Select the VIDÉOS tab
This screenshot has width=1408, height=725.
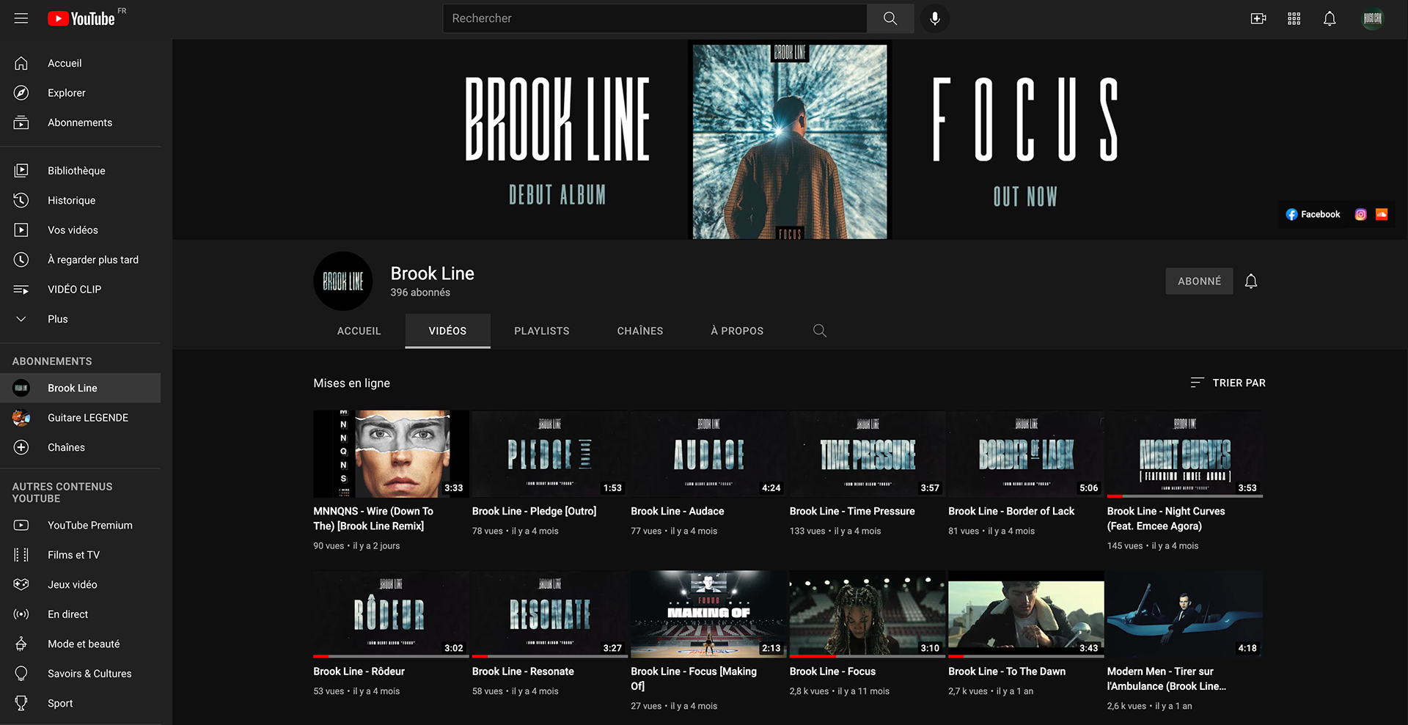tap(447, 331)
